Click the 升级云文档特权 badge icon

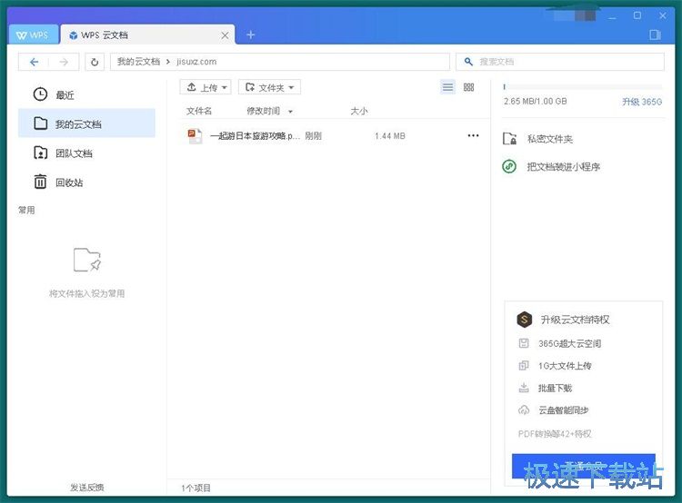click(x=524, y=320)
